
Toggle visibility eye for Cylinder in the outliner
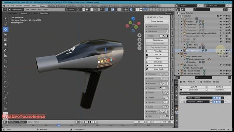pyautogui.click(x=224, y=22)
